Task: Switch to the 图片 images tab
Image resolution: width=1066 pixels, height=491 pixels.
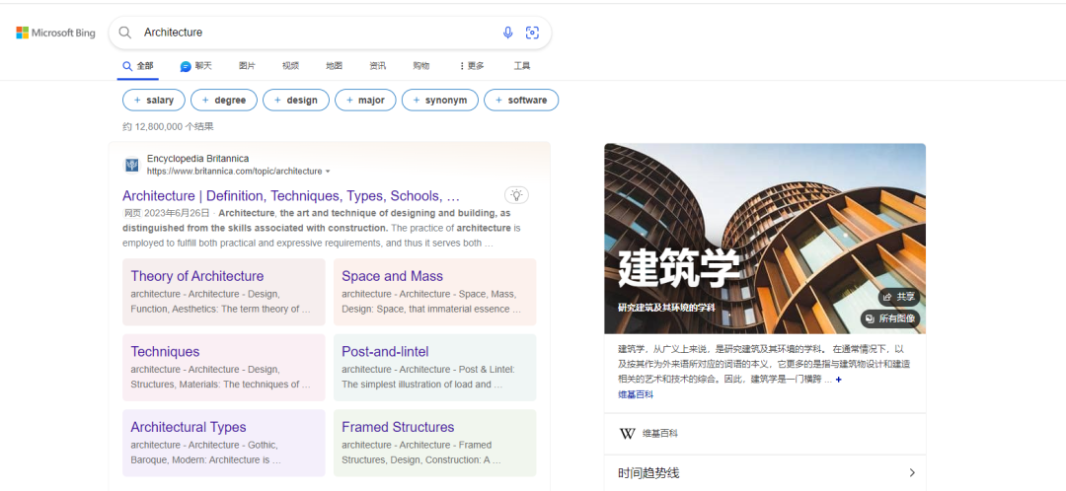Action: (x=248, y=66)
